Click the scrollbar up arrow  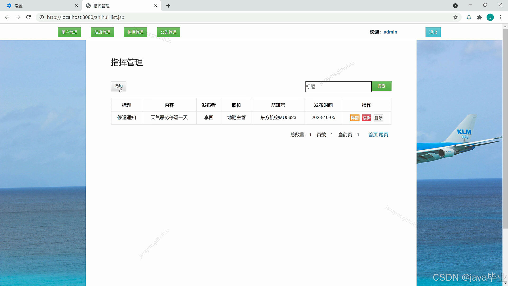pos(505,26)
